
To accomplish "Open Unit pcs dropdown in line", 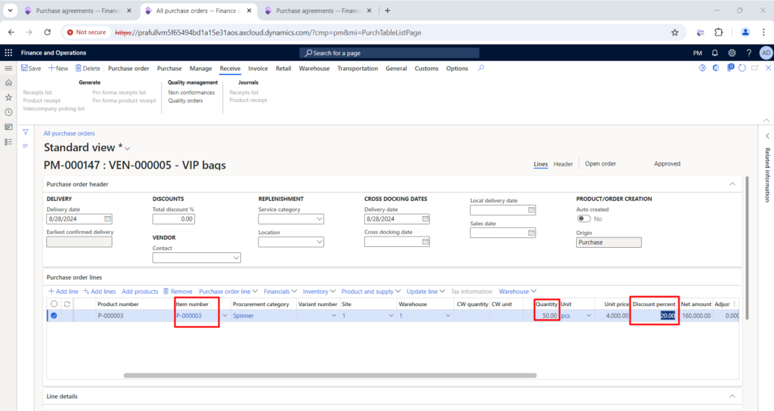I will point(588,316).
